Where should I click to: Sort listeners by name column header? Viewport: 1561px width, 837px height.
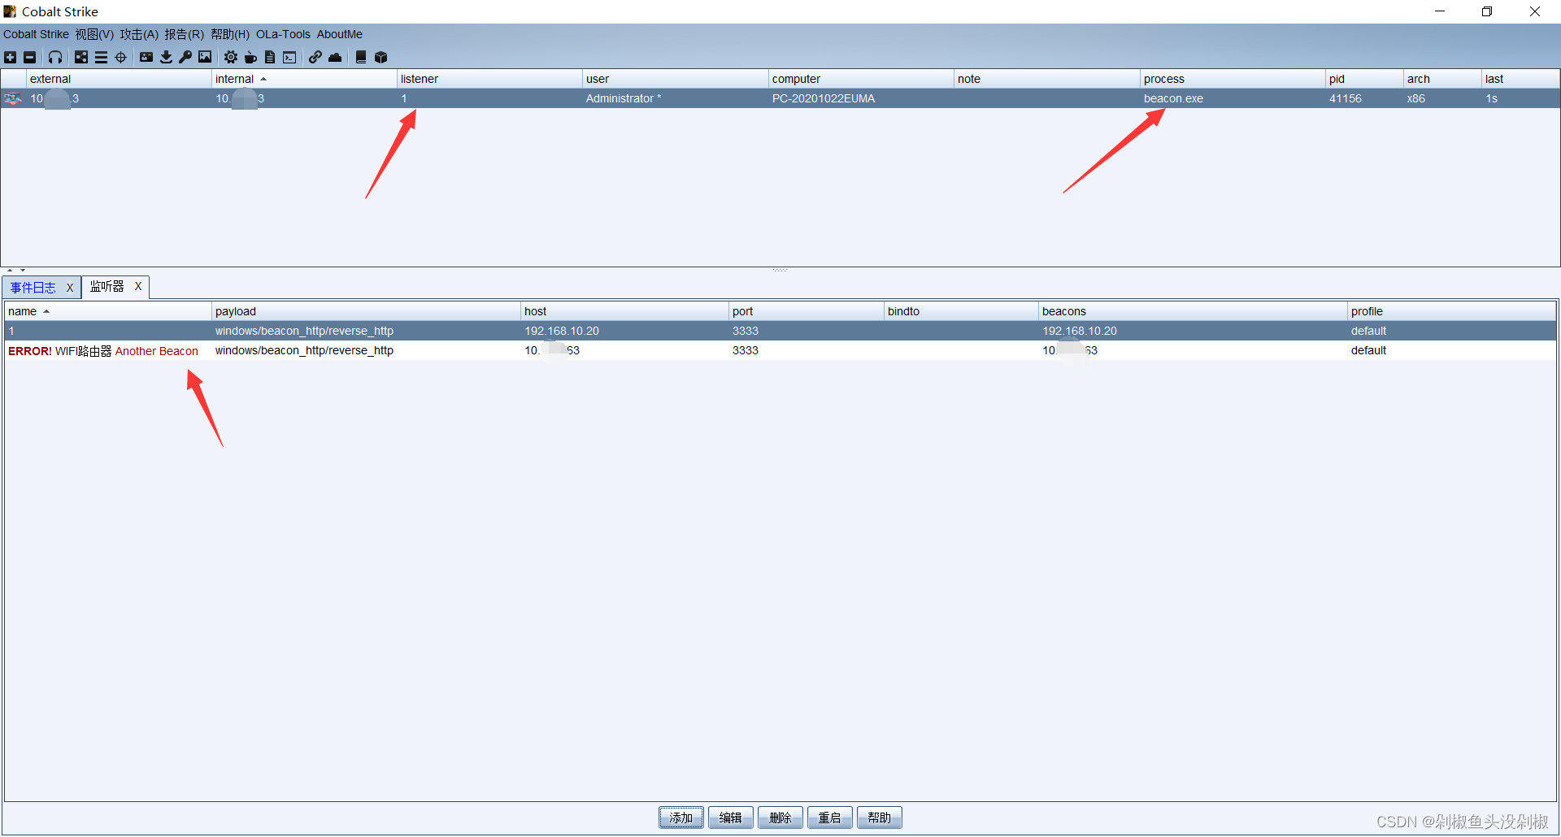point(107,311)
